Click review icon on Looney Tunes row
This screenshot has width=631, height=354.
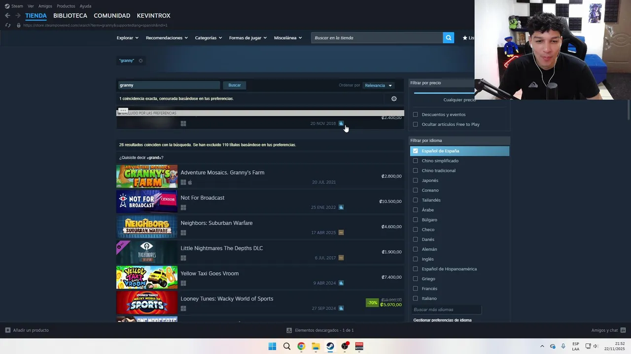341,308
